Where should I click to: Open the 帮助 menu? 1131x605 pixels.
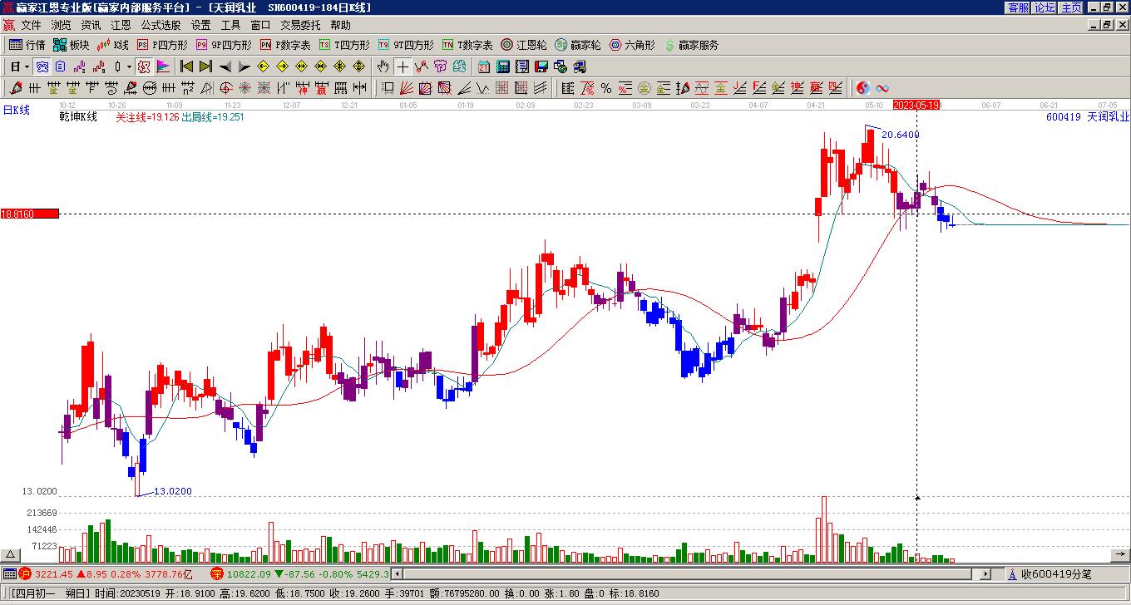click(x=341, y=25)
